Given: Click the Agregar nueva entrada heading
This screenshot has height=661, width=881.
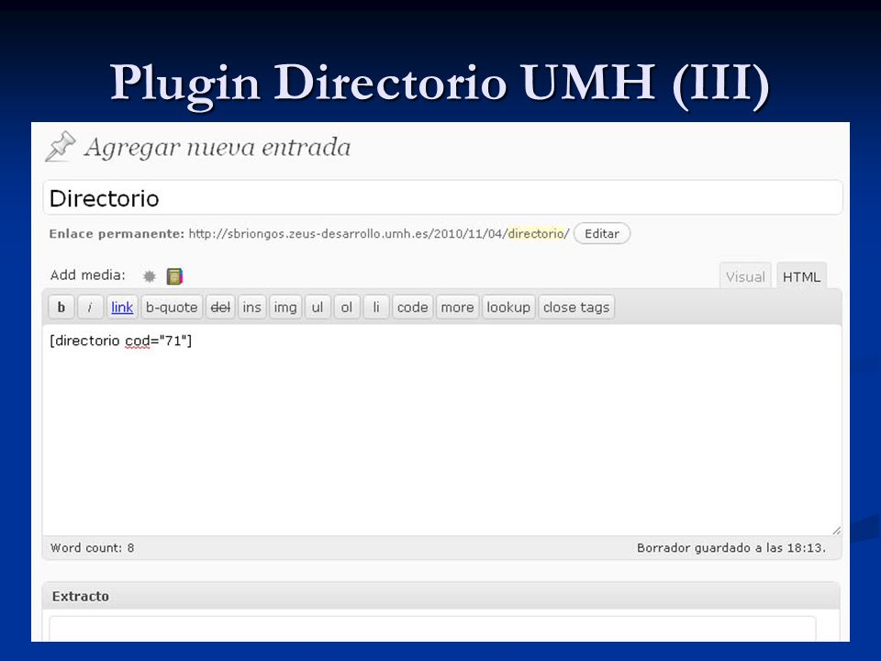Looking at the screenshot, I should click(217, 148).
